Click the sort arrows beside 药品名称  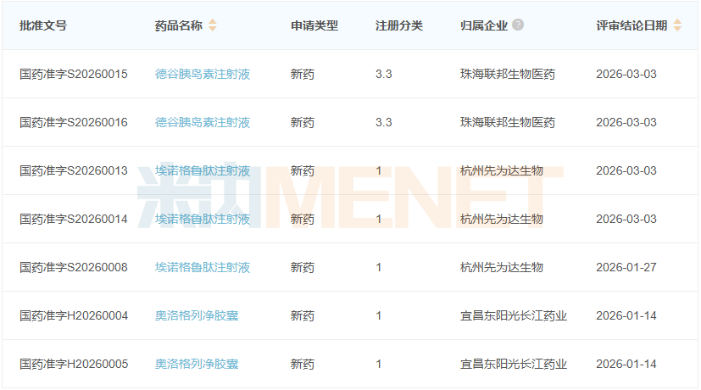click(212, 25)
